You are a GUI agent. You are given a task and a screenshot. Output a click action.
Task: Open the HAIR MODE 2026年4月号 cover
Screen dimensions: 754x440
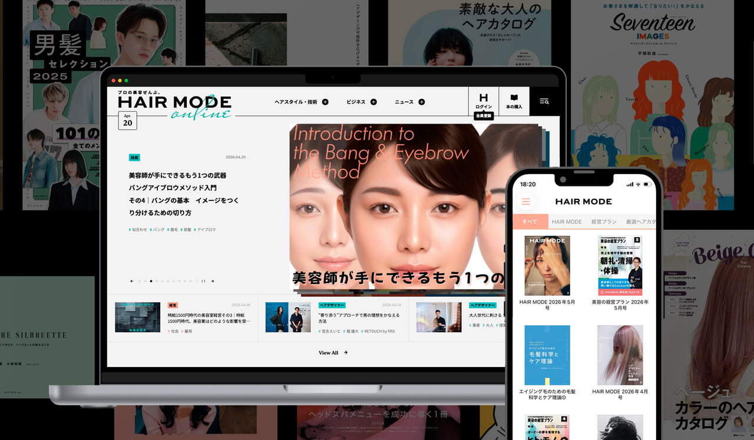pos(620,355)
